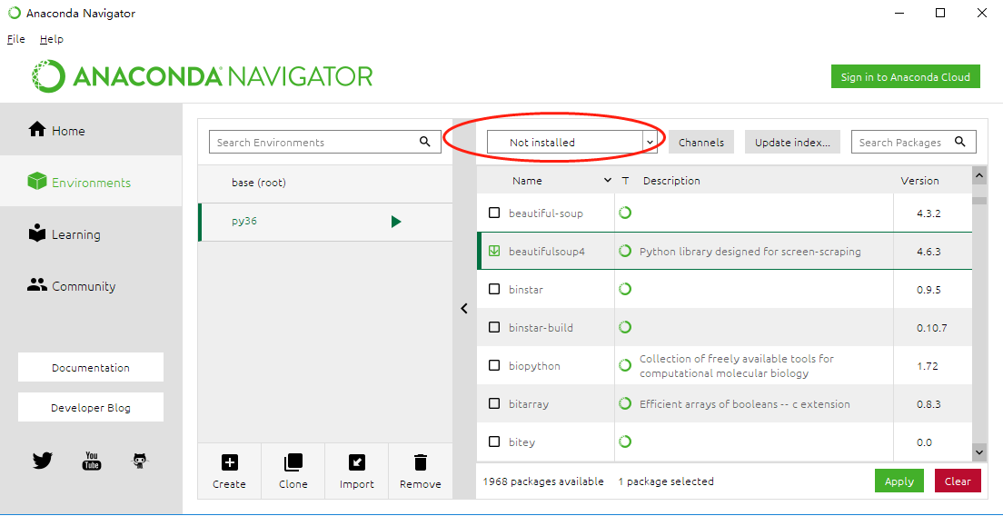Click the Clone environment icon
This screenshot has width=1003, height=516.
pos(293,462)
